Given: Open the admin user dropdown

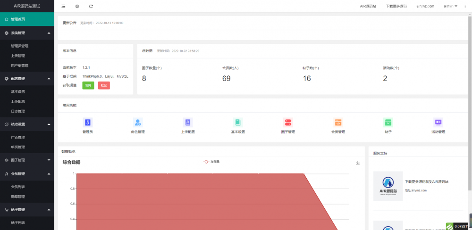Looking at the screenshot, I should [x=451, y=6].
